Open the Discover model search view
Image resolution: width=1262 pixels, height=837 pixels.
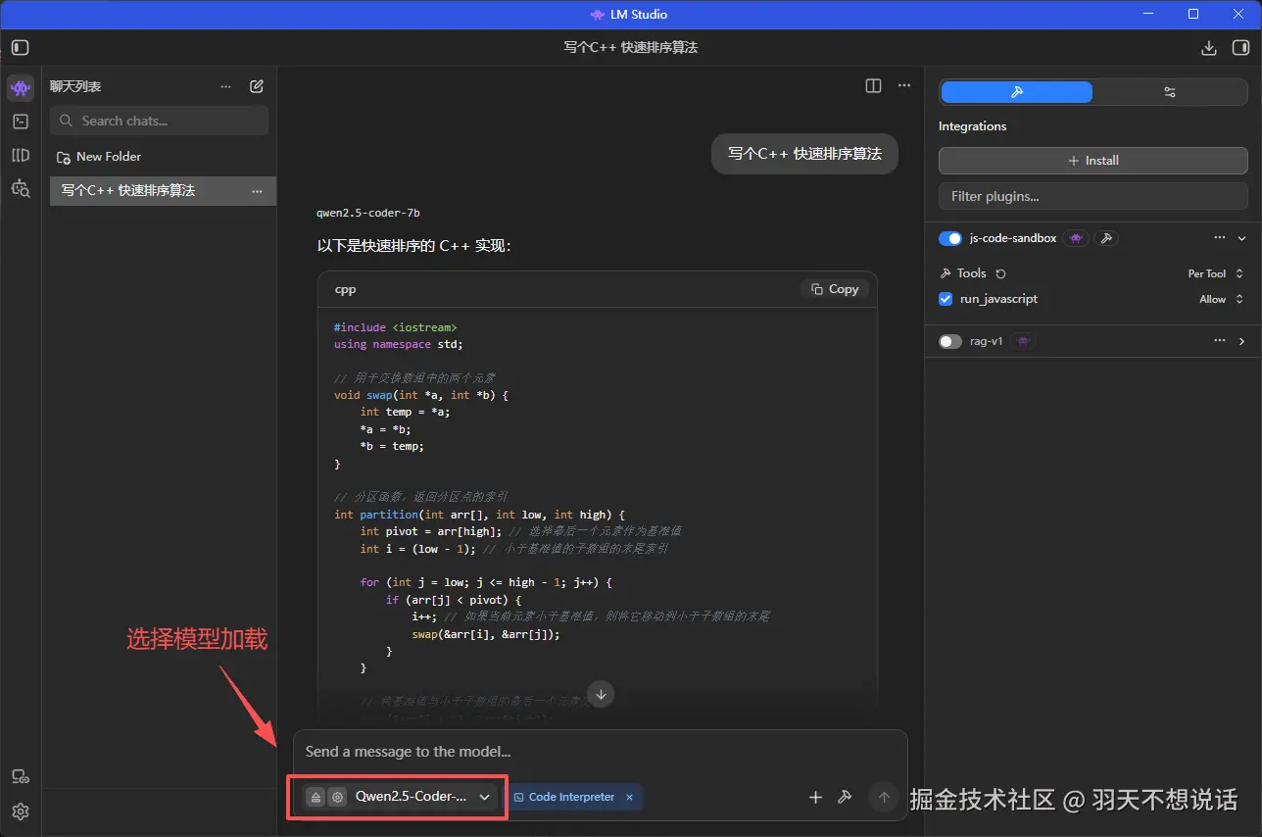click(x=21, y=188)
